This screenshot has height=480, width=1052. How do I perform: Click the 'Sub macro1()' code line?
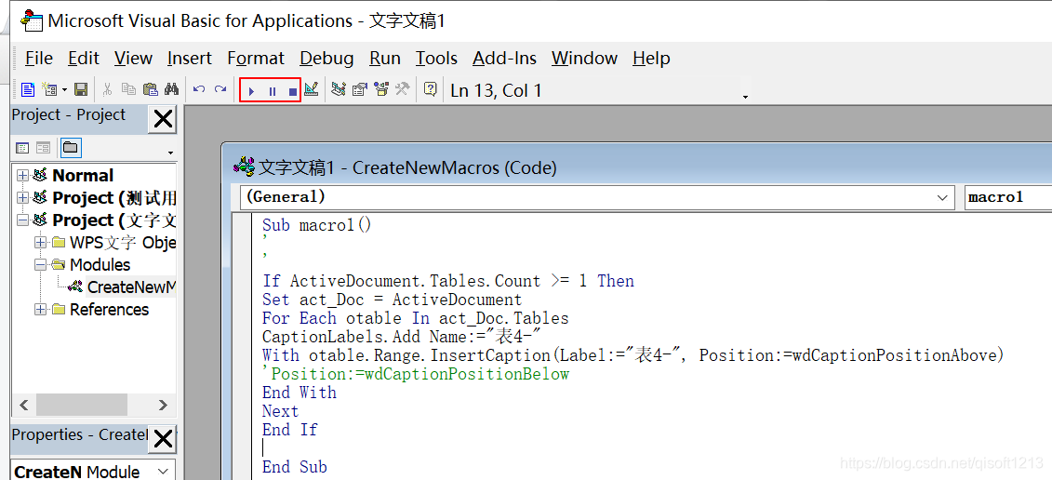tap(316, 225)
